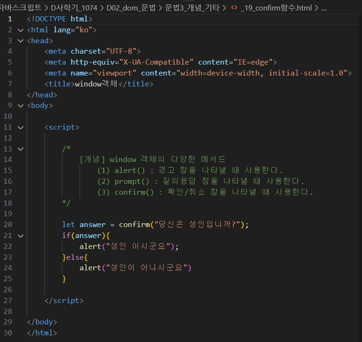This screenshot has width=362, height=342.
Task: Open the 자바스크립트 breadcrumb segment
Action: [20, 8]
